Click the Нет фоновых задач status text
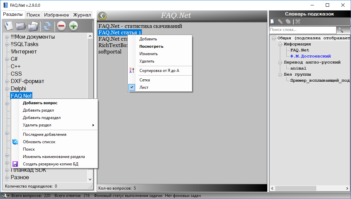The width and height of the screenshot is (351, 199). point(183,196)
